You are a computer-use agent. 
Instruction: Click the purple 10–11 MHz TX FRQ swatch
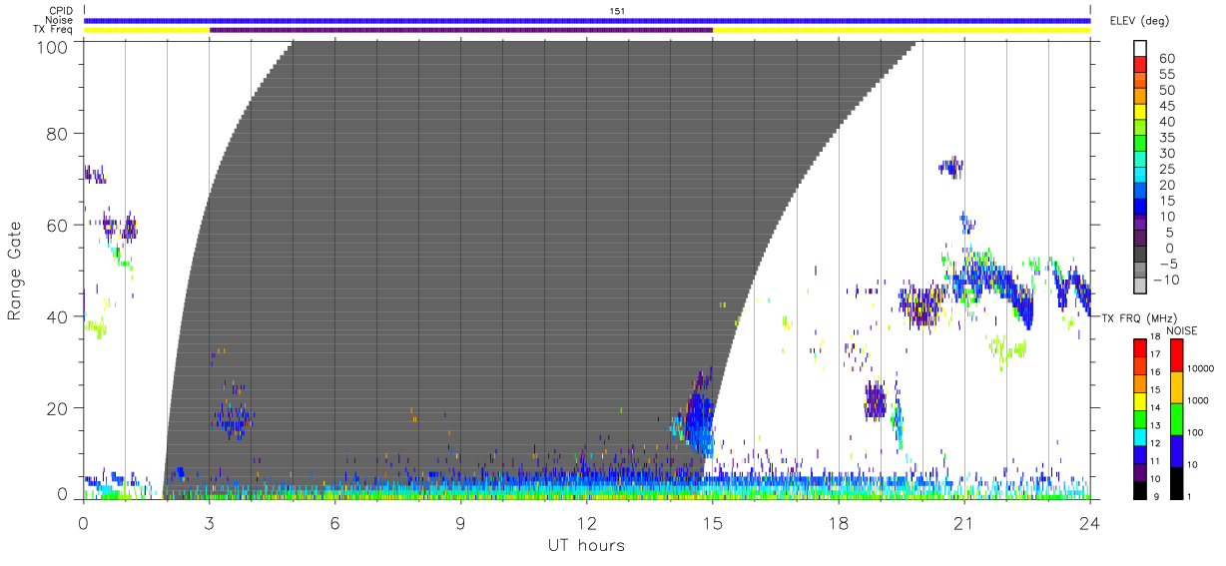click(x=1139, y=472)
